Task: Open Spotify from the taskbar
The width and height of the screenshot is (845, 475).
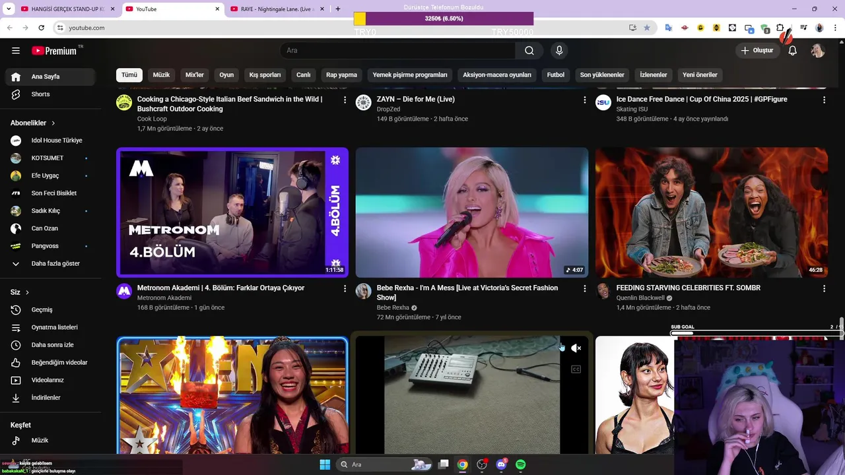Action: (x=520, y=464)
